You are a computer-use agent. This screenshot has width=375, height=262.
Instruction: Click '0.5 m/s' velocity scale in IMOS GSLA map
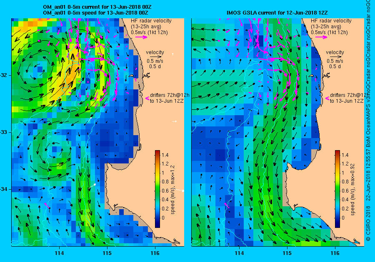pos(335,61)
